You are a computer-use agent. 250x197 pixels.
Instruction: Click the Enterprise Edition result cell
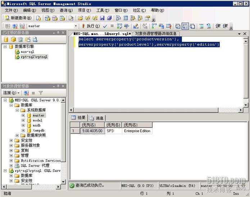tap(137, 131)
